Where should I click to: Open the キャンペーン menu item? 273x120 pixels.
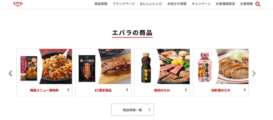point(201,4)
